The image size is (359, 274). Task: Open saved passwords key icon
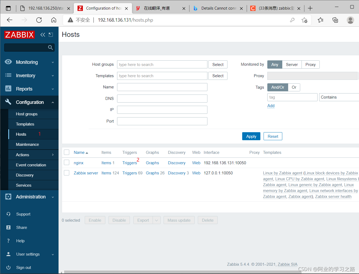pos(292,20)
